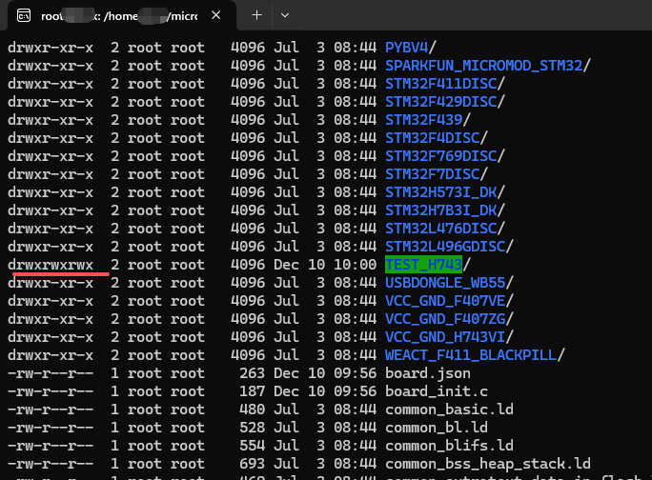652x480 pixels.
Task: Click the STM32F4DISC directory name
Action: [x=432, y=138]
